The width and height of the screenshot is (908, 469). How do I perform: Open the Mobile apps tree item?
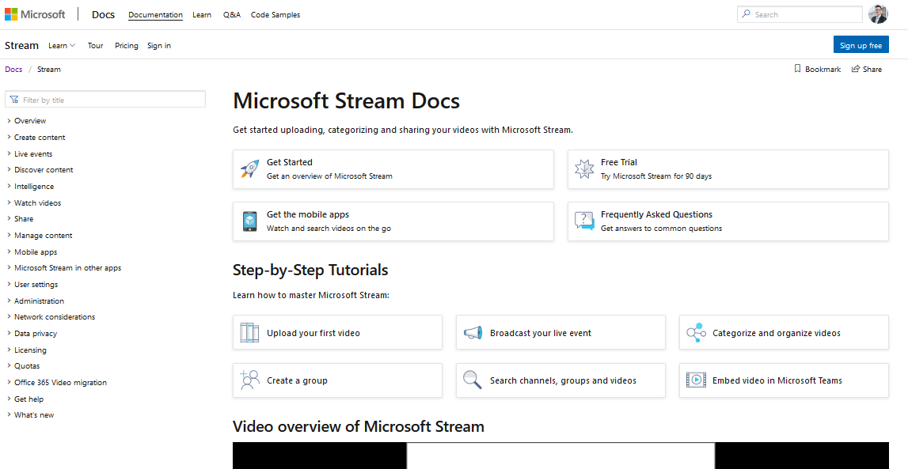[36, 252]
